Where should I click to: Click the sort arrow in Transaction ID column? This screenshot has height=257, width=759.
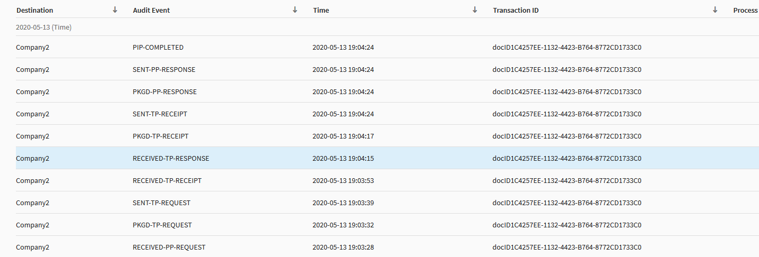(715, 10)
